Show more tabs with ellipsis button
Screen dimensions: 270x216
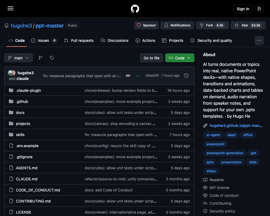[259, 40]
